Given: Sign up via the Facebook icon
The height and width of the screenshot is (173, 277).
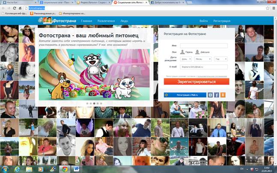Looking at the screenshot, I should click(x=217, y=95).
